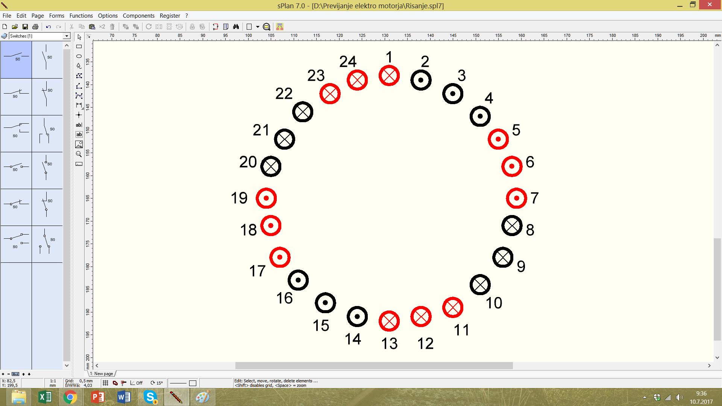722x406 pixels.
Task: Click the Print toolbar icon
Action: [35, 27]
